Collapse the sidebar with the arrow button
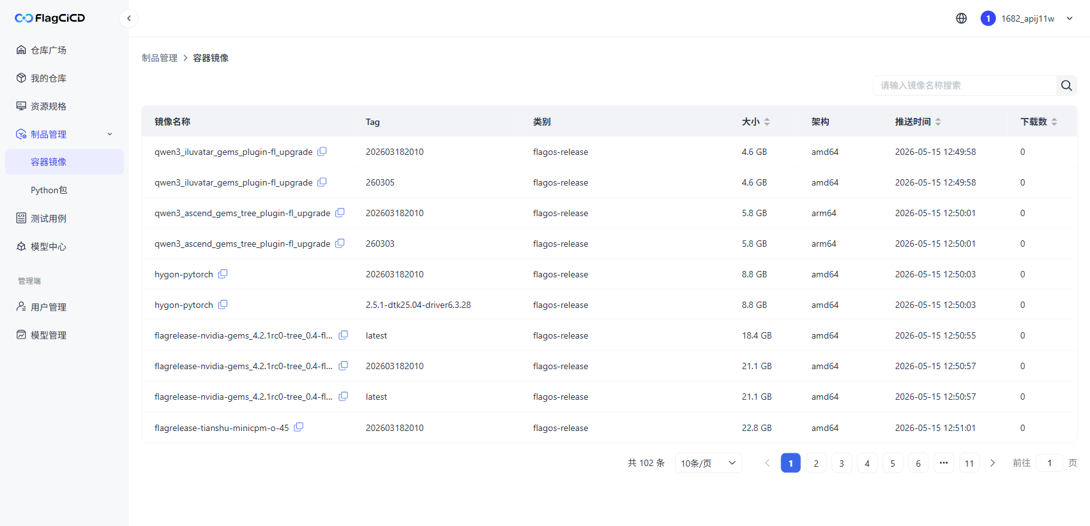The height and width of the screenshot is (526, 1090). pyautogui.click(x=129, y=18)
